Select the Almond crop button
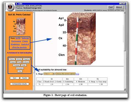Viewport: 131px width, 102px height. coord(19,59)
